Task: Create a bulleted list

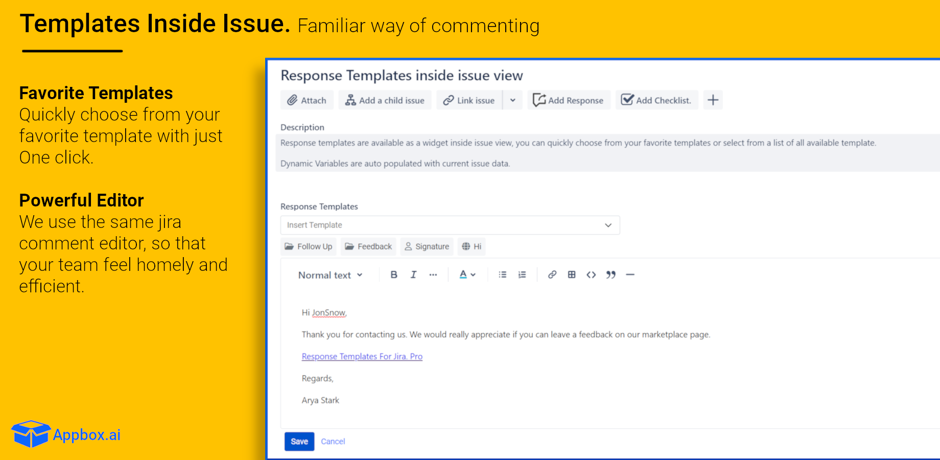Action: 502,274
